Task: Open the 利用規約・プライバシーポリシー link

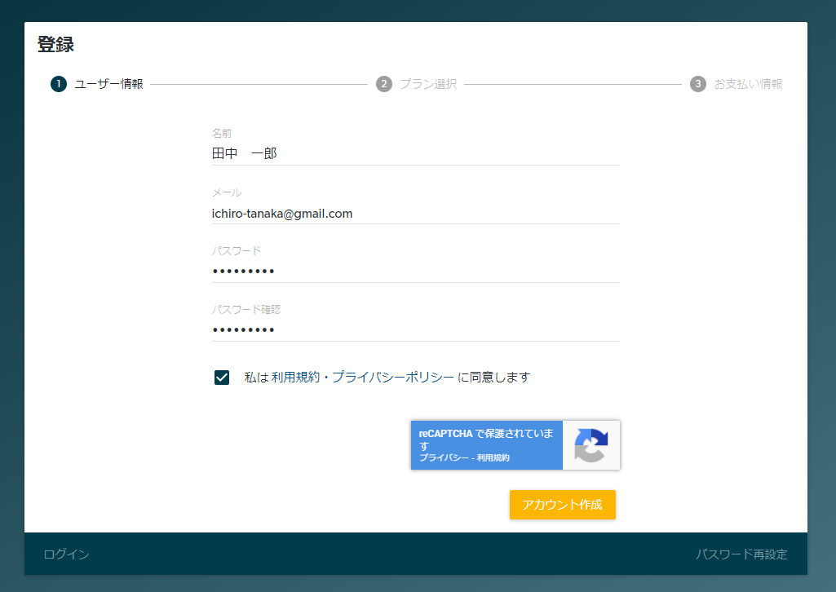Action: [363, 378]
